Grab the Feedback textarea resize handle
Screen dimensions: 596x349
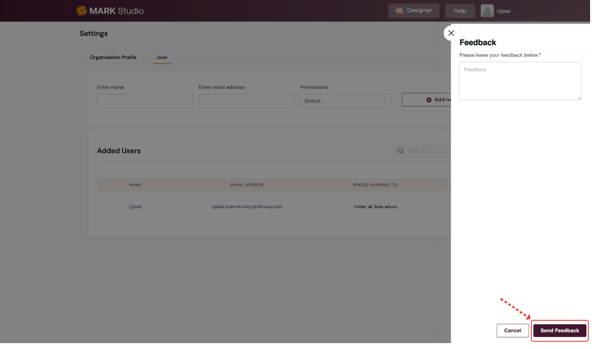click(579, 97)
